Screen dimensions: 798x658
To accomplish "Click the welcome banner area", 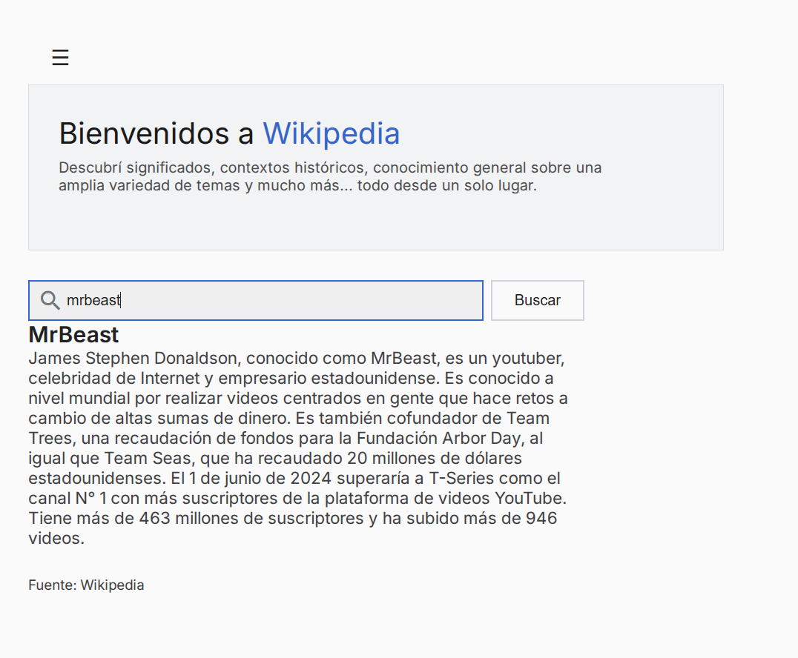I will pos(376,167).
